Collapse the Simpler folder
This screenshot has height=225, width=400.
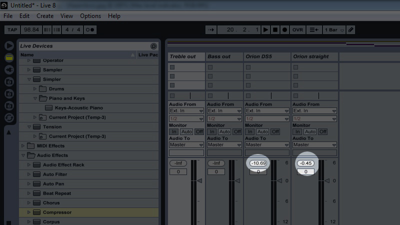click(x=29, y=79)
